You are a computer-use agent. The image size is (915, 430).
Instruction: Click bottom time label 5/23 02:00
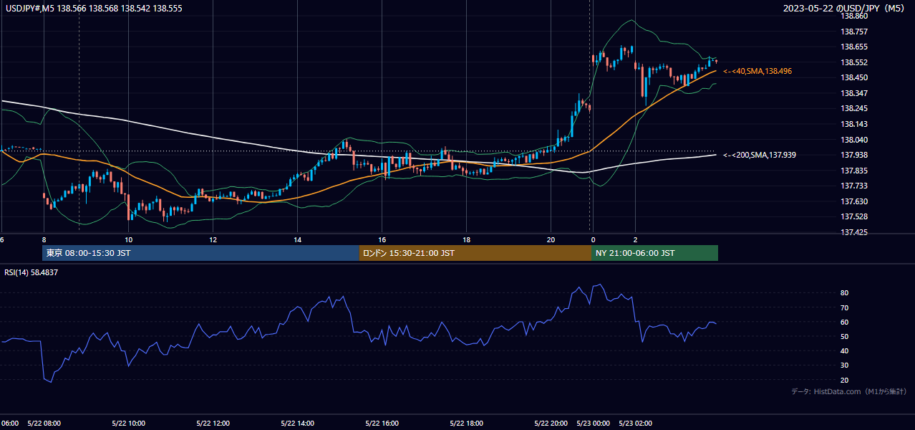[635, 423]
